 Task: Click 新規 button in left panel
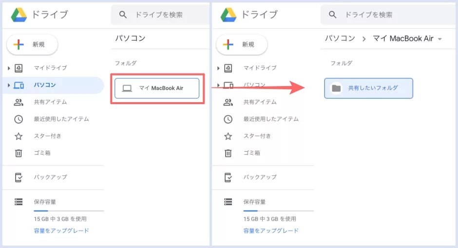[32, 45]
